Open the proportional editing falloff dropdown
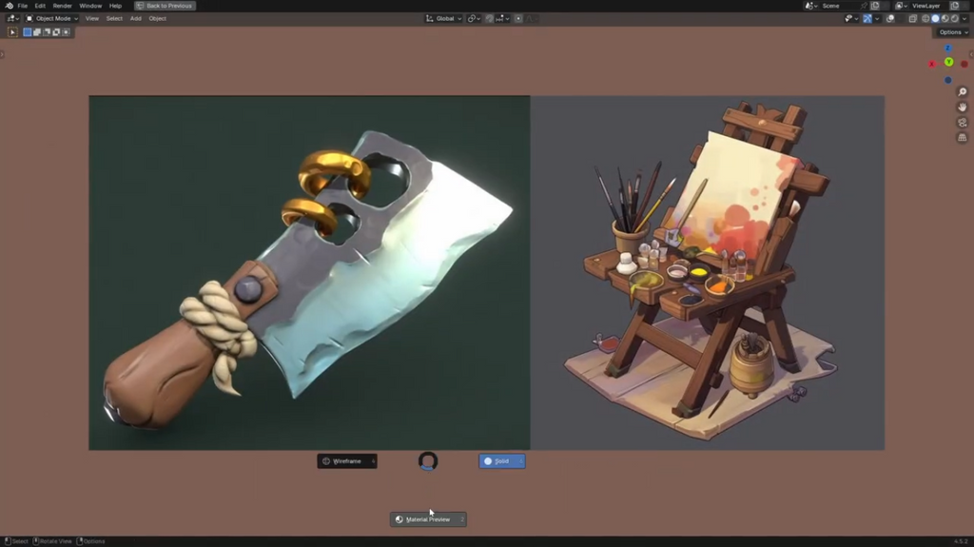Viewport: 974px width, 547px height. (x=531, y=19)
